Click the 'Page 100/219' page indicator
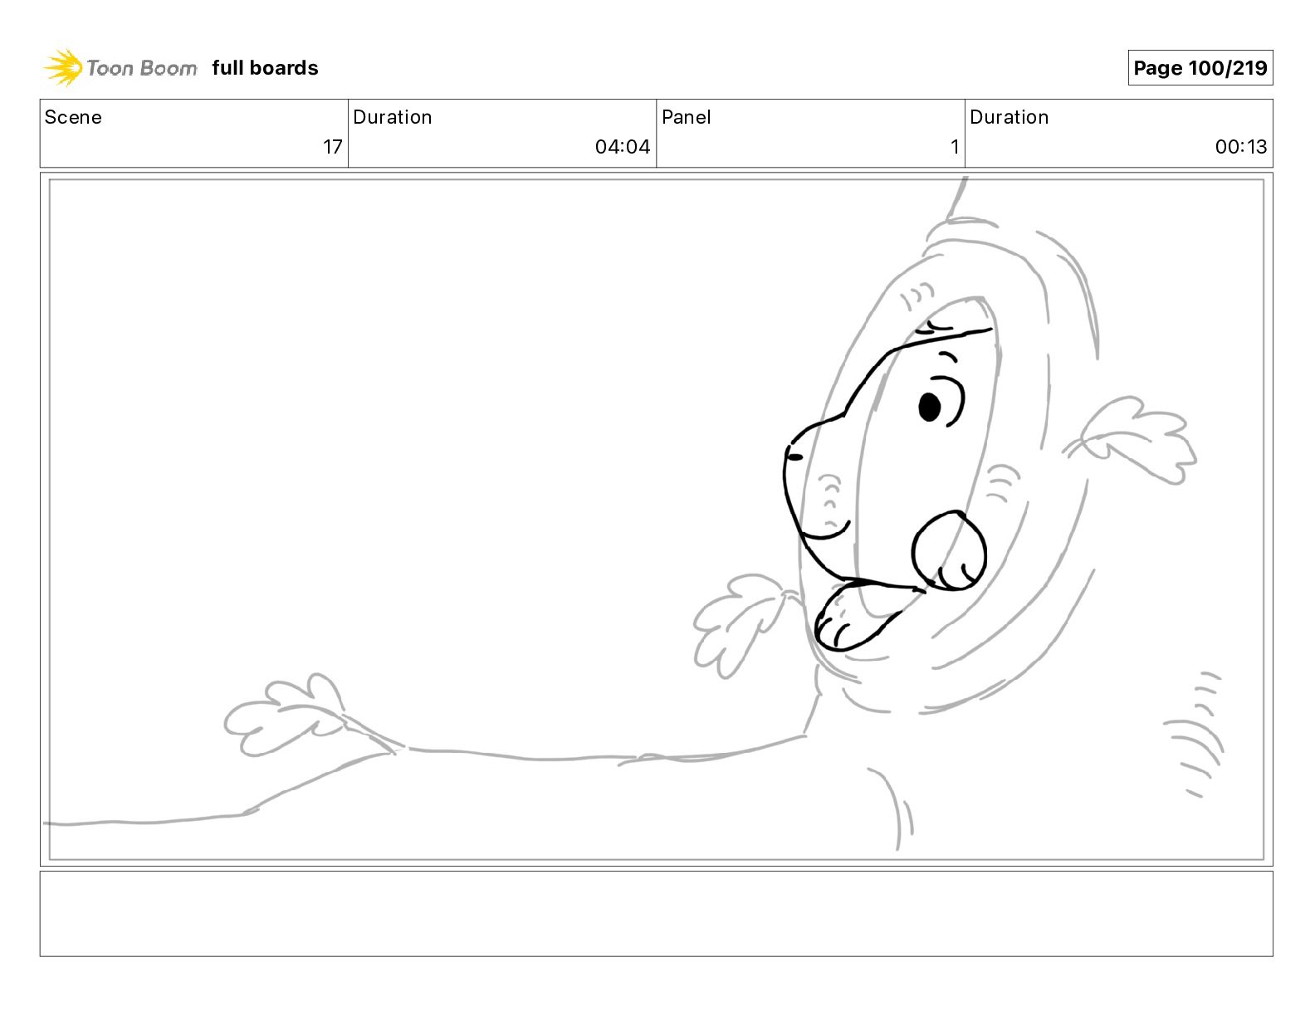1315x1016 pixels. coord(1200,68)
